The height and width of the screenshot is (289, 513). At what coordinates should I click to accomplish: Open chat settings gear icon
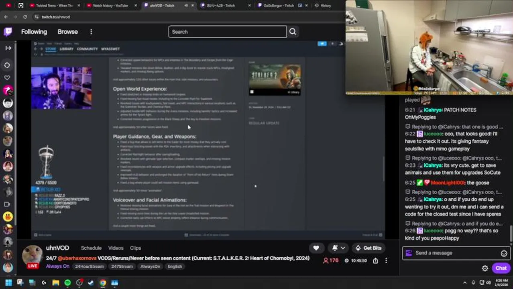tap(485, 268)
